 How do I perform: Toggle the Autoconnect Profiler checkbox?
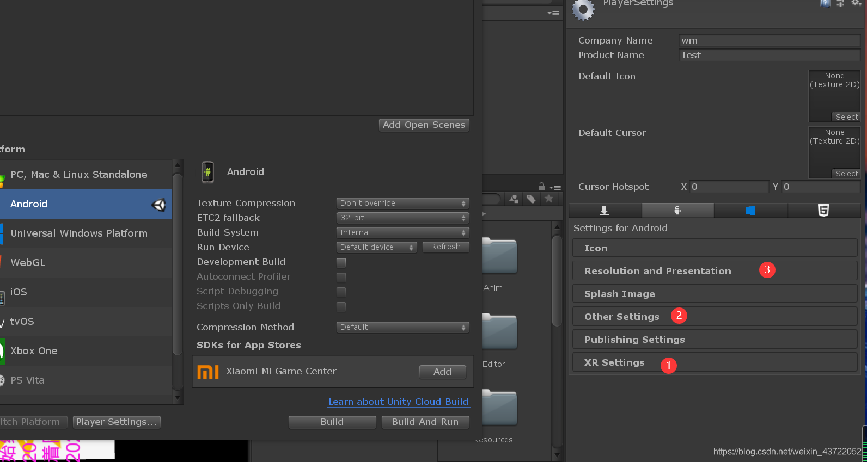(x=341, y=277)
